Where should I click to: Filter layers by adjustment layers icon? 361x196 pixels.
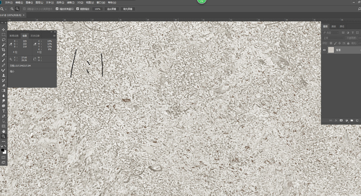pyautogui.click(x=348, y=33)
